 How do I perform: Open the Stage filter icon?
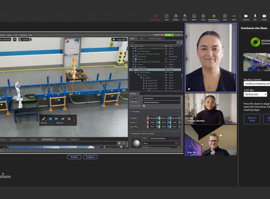(x=178, y=42)
